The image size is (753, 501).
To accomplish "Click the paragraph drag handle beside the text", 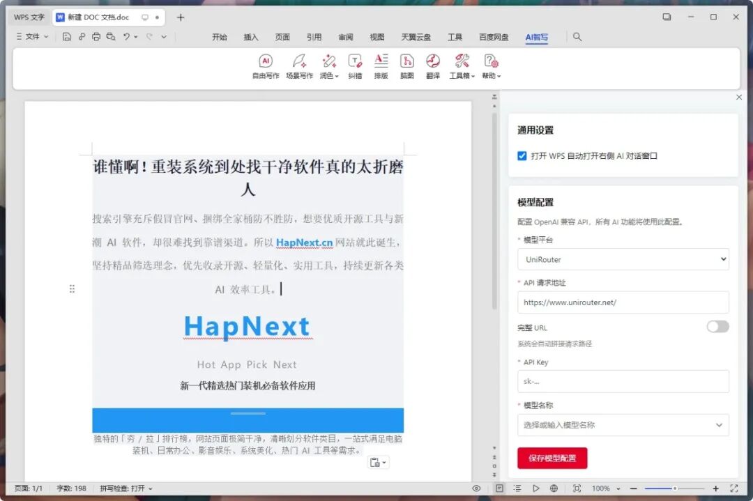I will coord(72,288).
